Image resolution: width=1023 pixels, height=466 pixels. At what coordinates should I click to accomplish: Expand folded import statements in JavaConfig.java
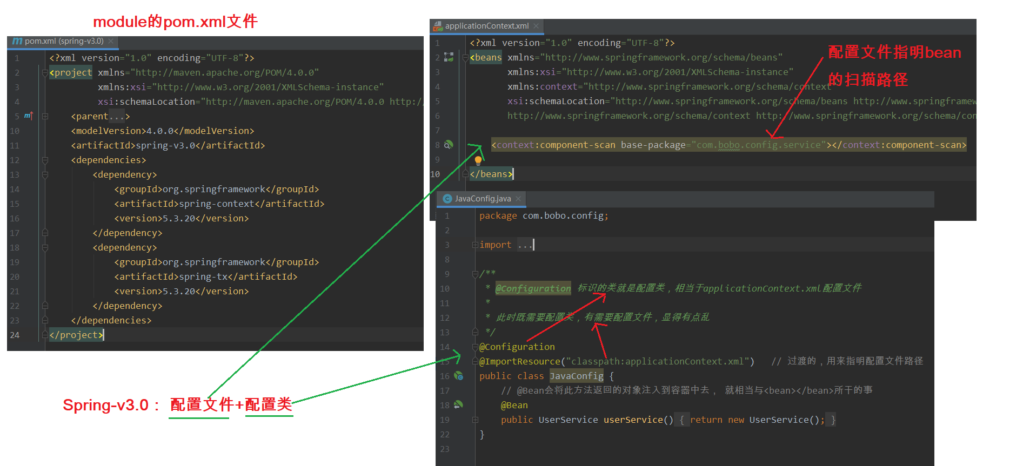475,245
